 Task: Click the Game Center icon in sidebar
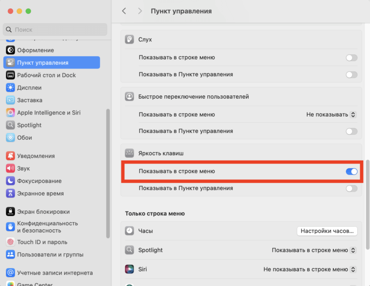coord(10,284)
